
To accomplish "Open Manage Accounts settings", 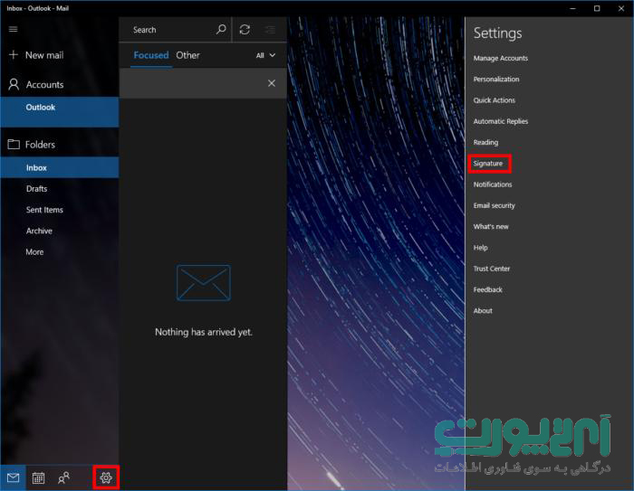I will coord(501,58).
